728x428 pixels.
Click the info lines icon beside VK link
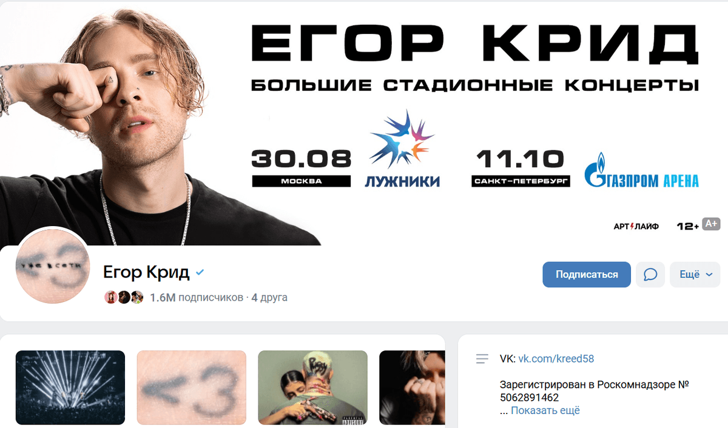coord(482,359)
